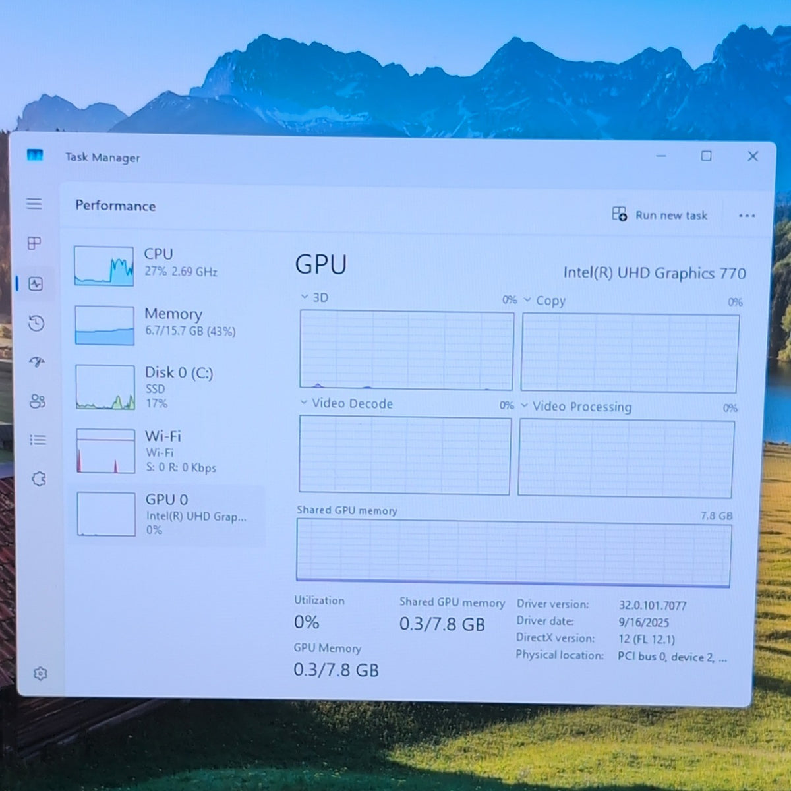
Task: Click the 3D engine graph
Action: click(x=406, y=350)
